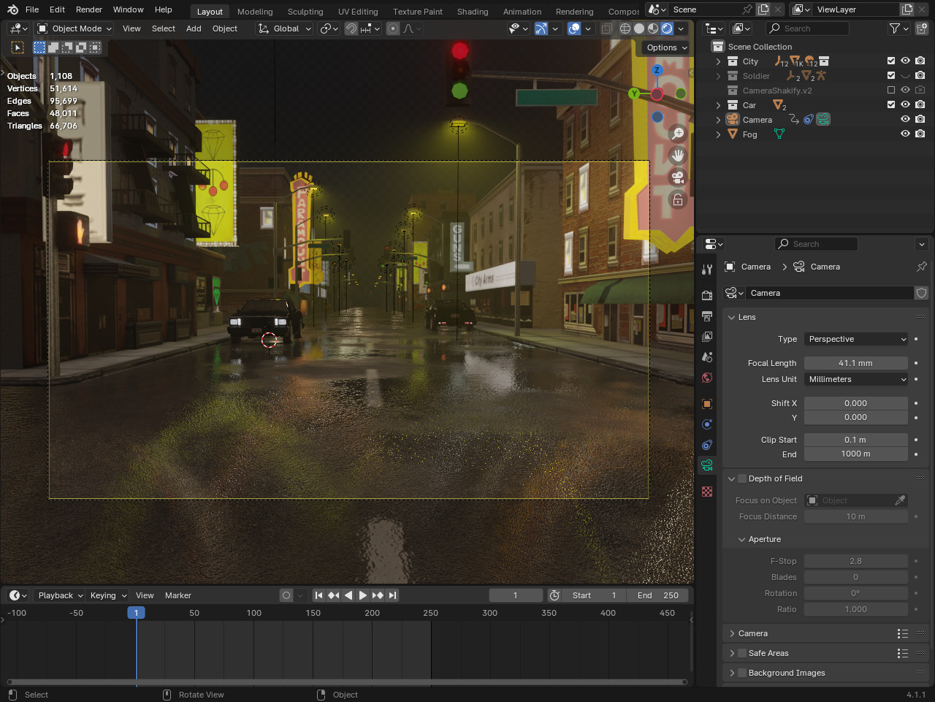The height and width of the screenshot is (702, 935).
Task: Click the outliner Search field
Action: tap(807, 28)
